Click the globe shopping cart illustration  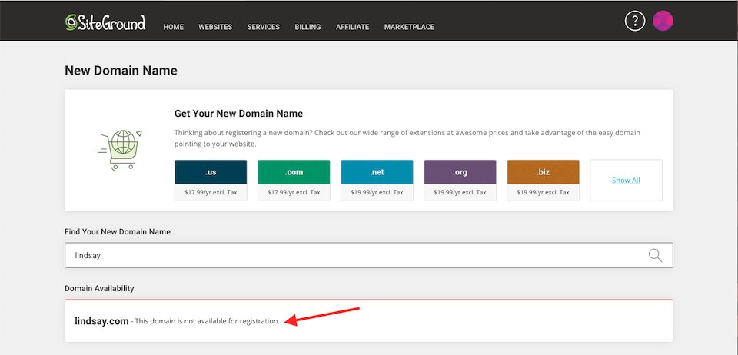point(120,147)
